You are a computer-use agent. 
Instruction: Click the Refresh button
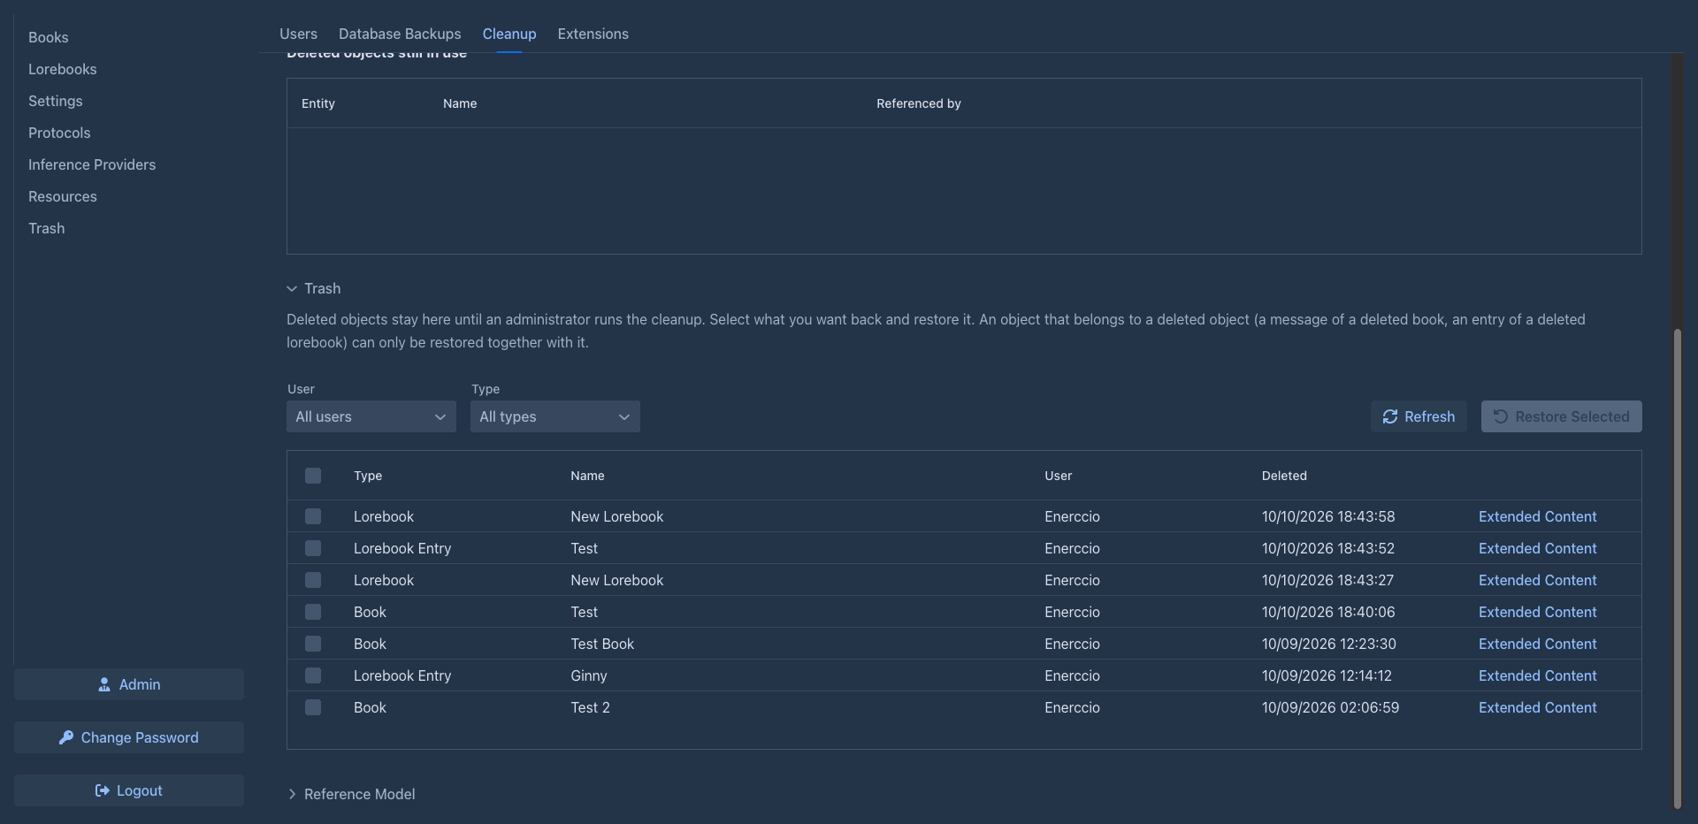pyautogui.click(x=1419, y=416)
